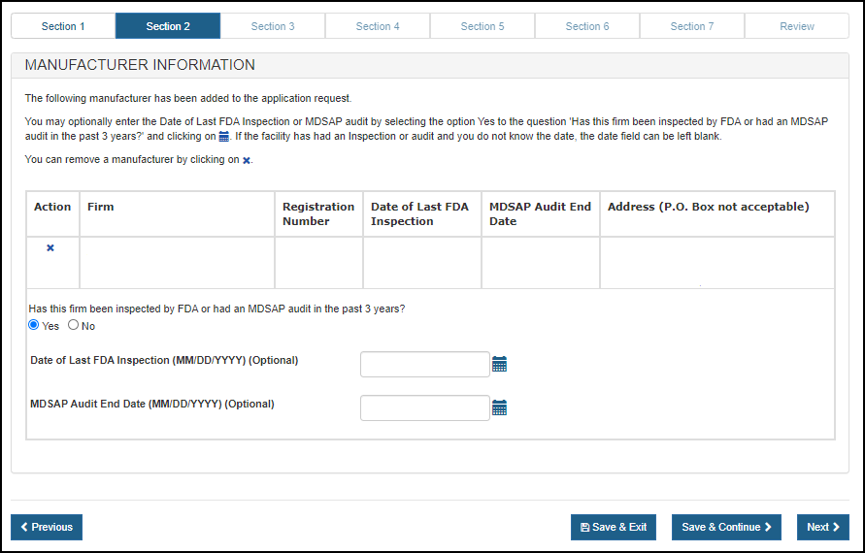
Task: Go to Section 1 tab
Action: tap(63, 26)
